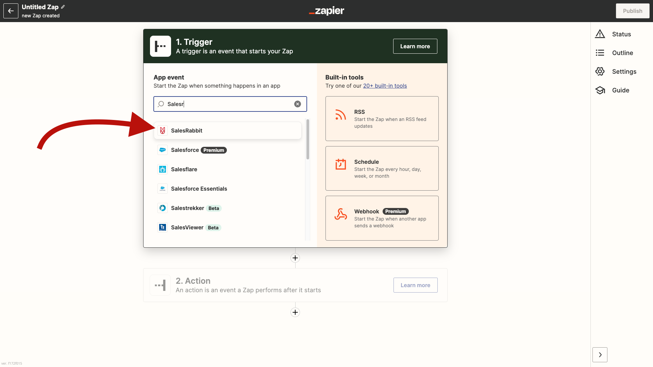Click the Webhook icon

[340, 214]
